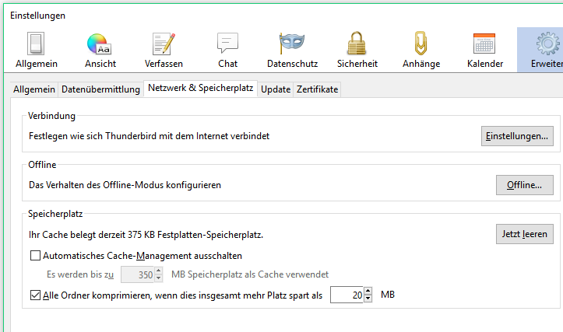The height and width of the screenshot is (332, 563).
Task: Open the Chat settings icon
Action: 227,44
